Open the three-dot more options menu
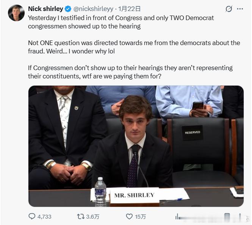The width and height of the screenshot is (252, 225). tap(239, 9)
